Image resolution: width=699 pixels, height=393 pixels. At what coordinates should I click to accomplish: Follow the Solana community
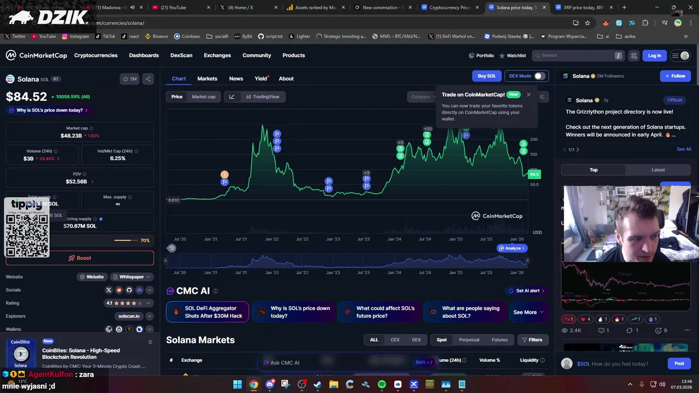point(675,76)
